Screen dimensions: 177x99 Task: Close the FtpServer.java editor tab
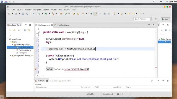click(52, 25)
